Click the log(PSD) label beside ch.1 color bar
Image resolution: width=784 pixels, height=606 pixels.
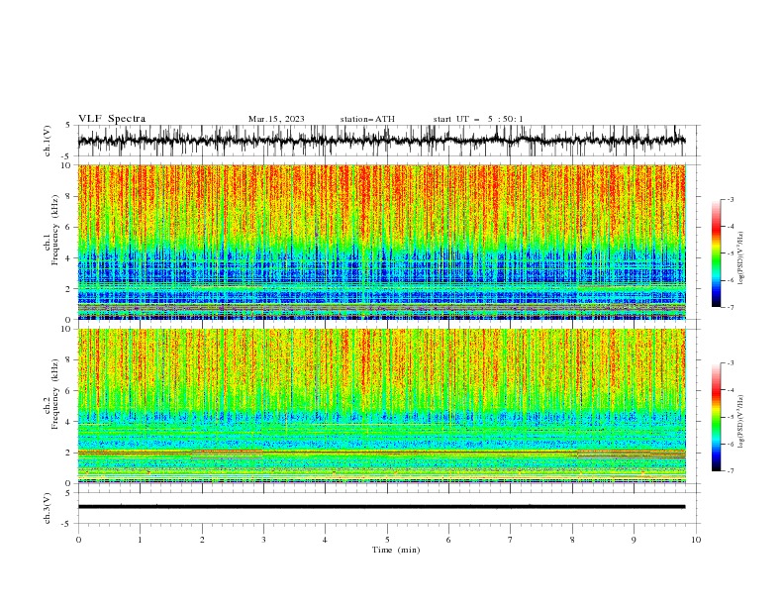(x=741, y=258)
